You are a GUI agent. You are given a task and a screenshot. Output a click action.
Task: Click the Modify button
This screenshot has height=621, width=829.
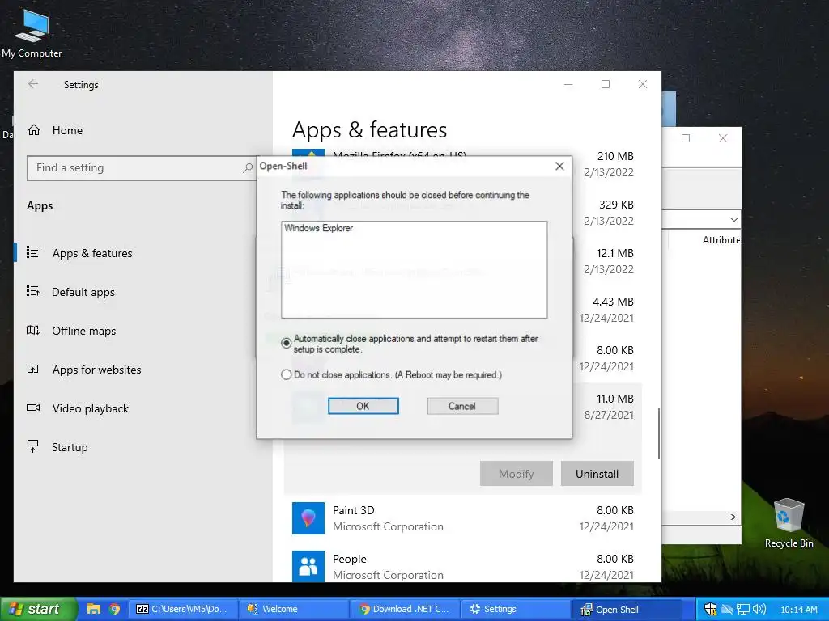(516, 474)
